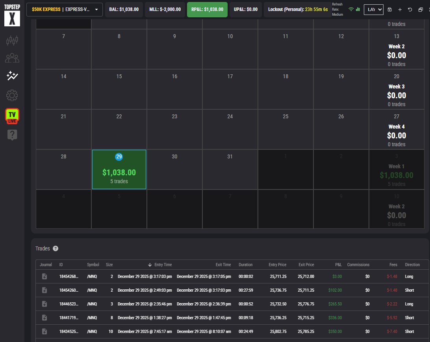Click the $265.50 P&L value
This screenshot has width=430, height=342.
pyautogui.click(x=335, y=304)
